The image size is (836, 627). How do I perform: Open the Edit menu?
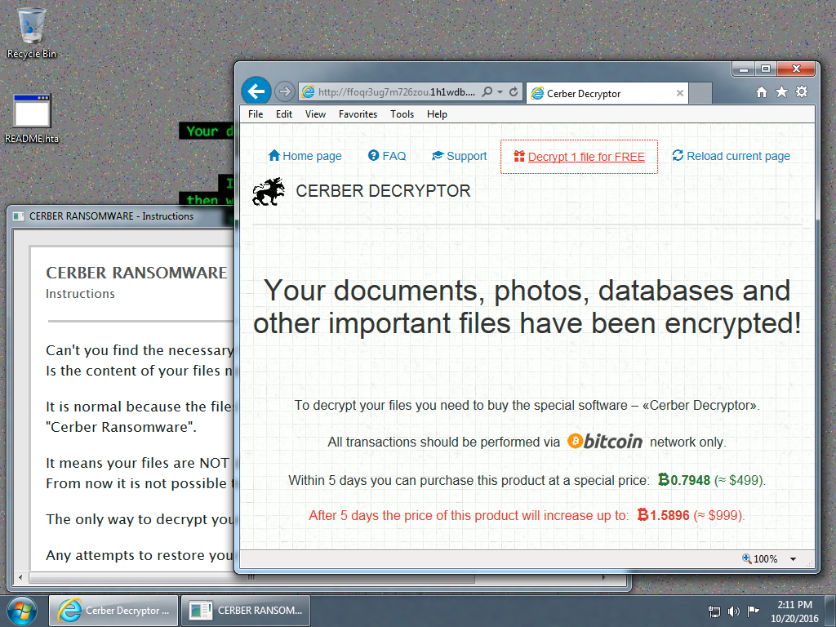pyautogui.click(x=283, y=114)
